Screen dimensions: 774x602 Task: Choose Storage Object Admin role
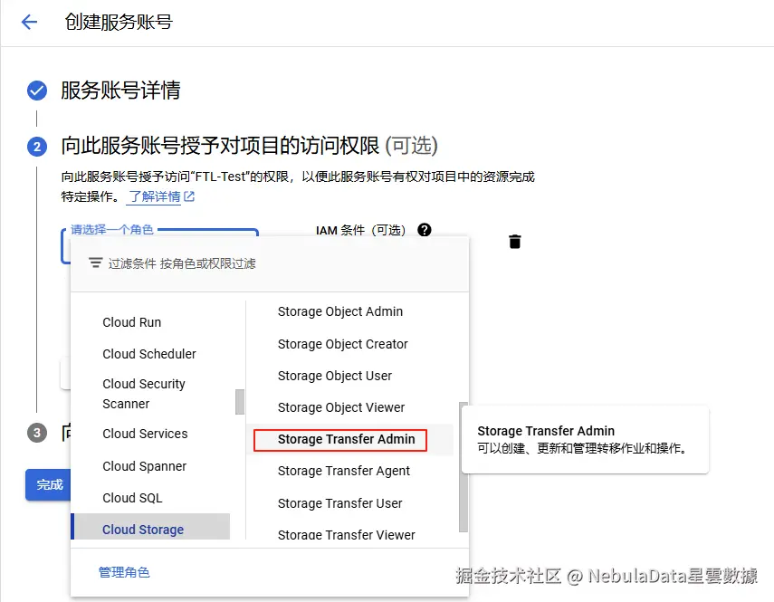[x=340, y=311]
